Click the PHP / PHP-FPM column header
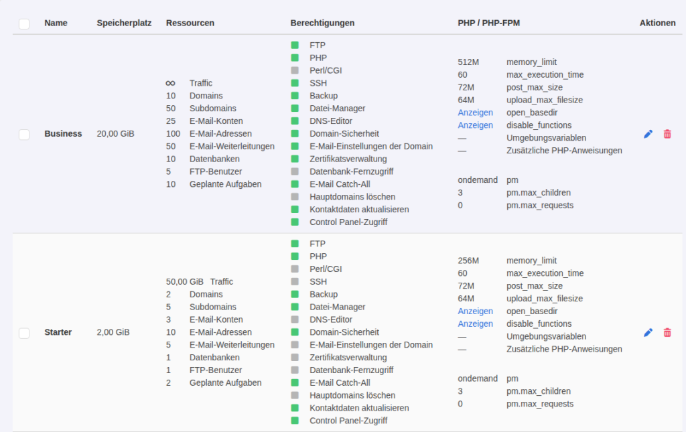Screen dimensions: 686x432 tap(488, 23)
